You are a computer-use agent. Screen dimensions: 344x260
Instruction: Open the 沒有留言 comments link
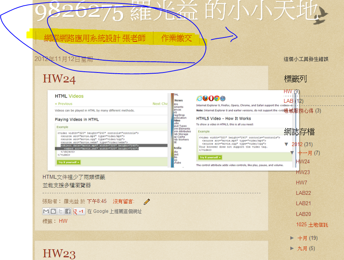click(x=123, y=201)
